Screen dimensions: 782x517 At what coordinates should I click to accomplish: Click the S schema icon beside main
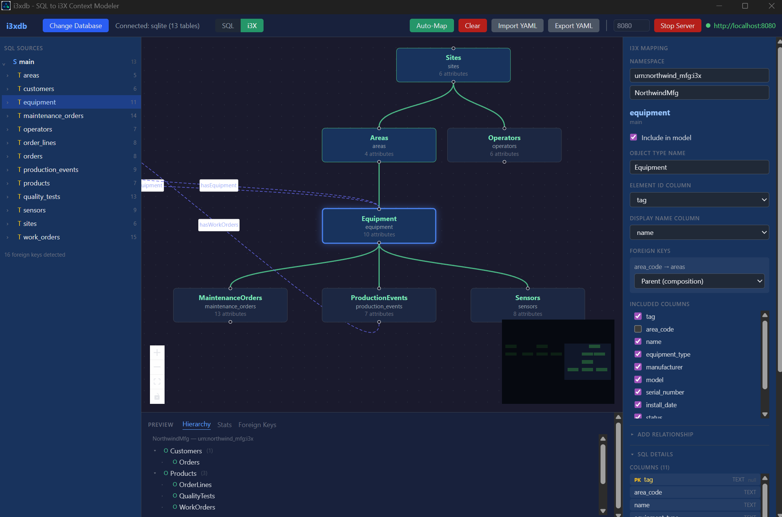14,61
